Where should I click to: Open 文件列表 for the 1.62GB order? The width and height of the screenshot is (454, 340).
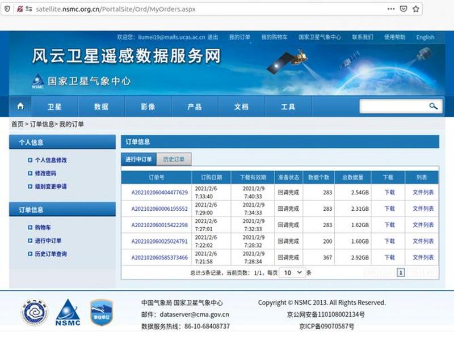pyautogui.click(x=423, y=224)
